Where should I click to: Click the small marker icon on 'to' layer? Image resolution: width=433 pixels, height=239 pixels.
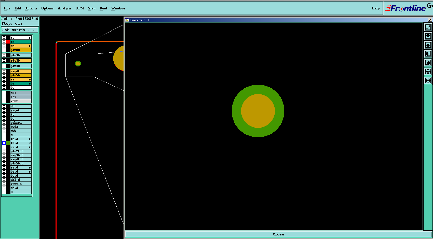click(30, 38)
